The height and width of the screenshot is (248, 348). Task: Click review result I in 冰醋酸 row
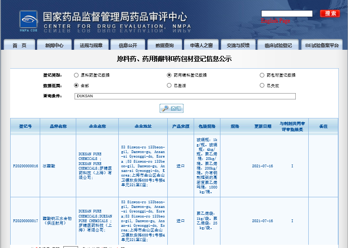[x=292, y=166]
